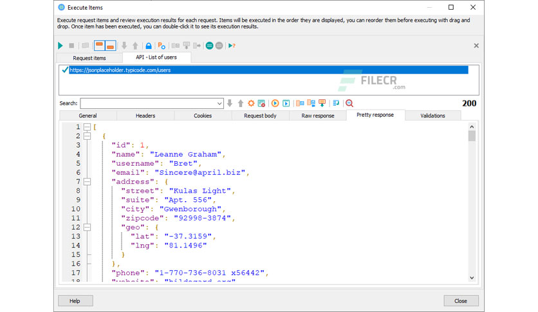Click the gray circle equals icon
This screenshot has width=538, height=312.
point(219,45)
